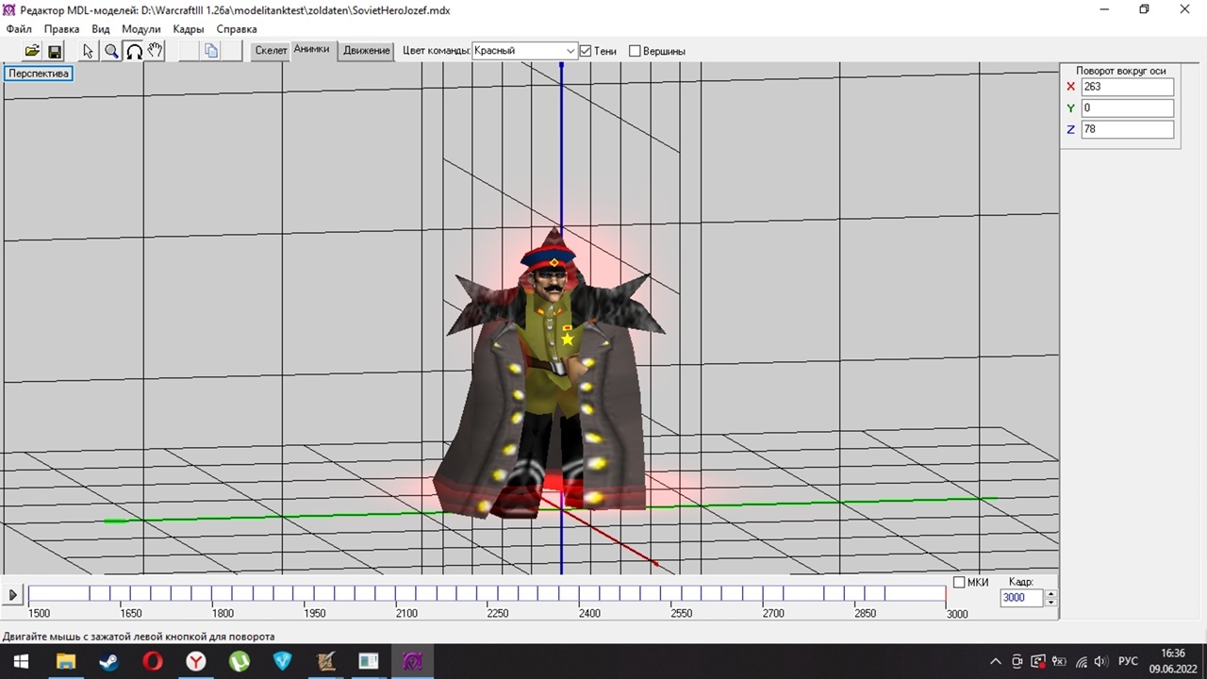Switch to the Движение mode

click(367, 51)
